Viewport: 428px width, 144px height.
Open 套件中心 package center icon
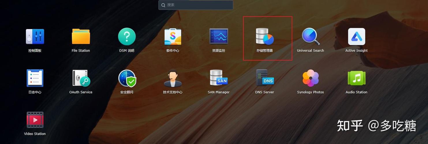pyautogui.click(x=173, y=37)
